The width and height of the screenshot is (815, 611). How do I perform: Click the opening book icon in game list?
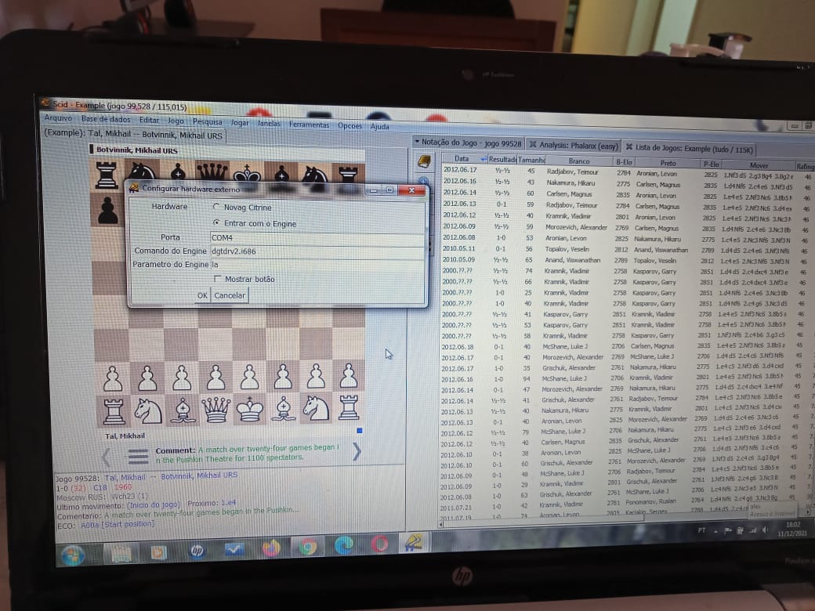tap(424, 161)
